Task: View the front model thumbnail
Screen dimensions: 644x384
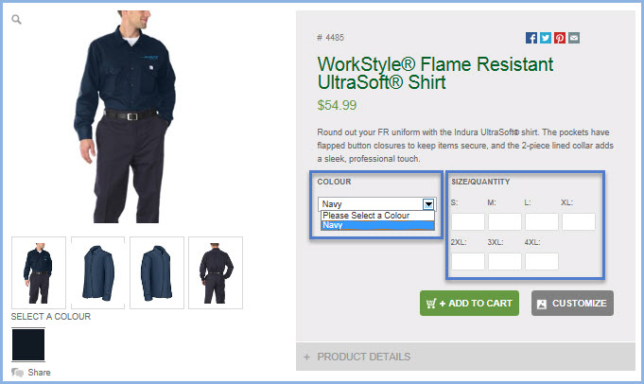Action: point(39,272)
